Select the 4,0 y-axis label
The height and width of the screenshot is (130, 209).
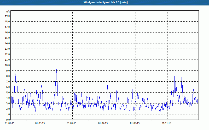(x=8, y=98)
